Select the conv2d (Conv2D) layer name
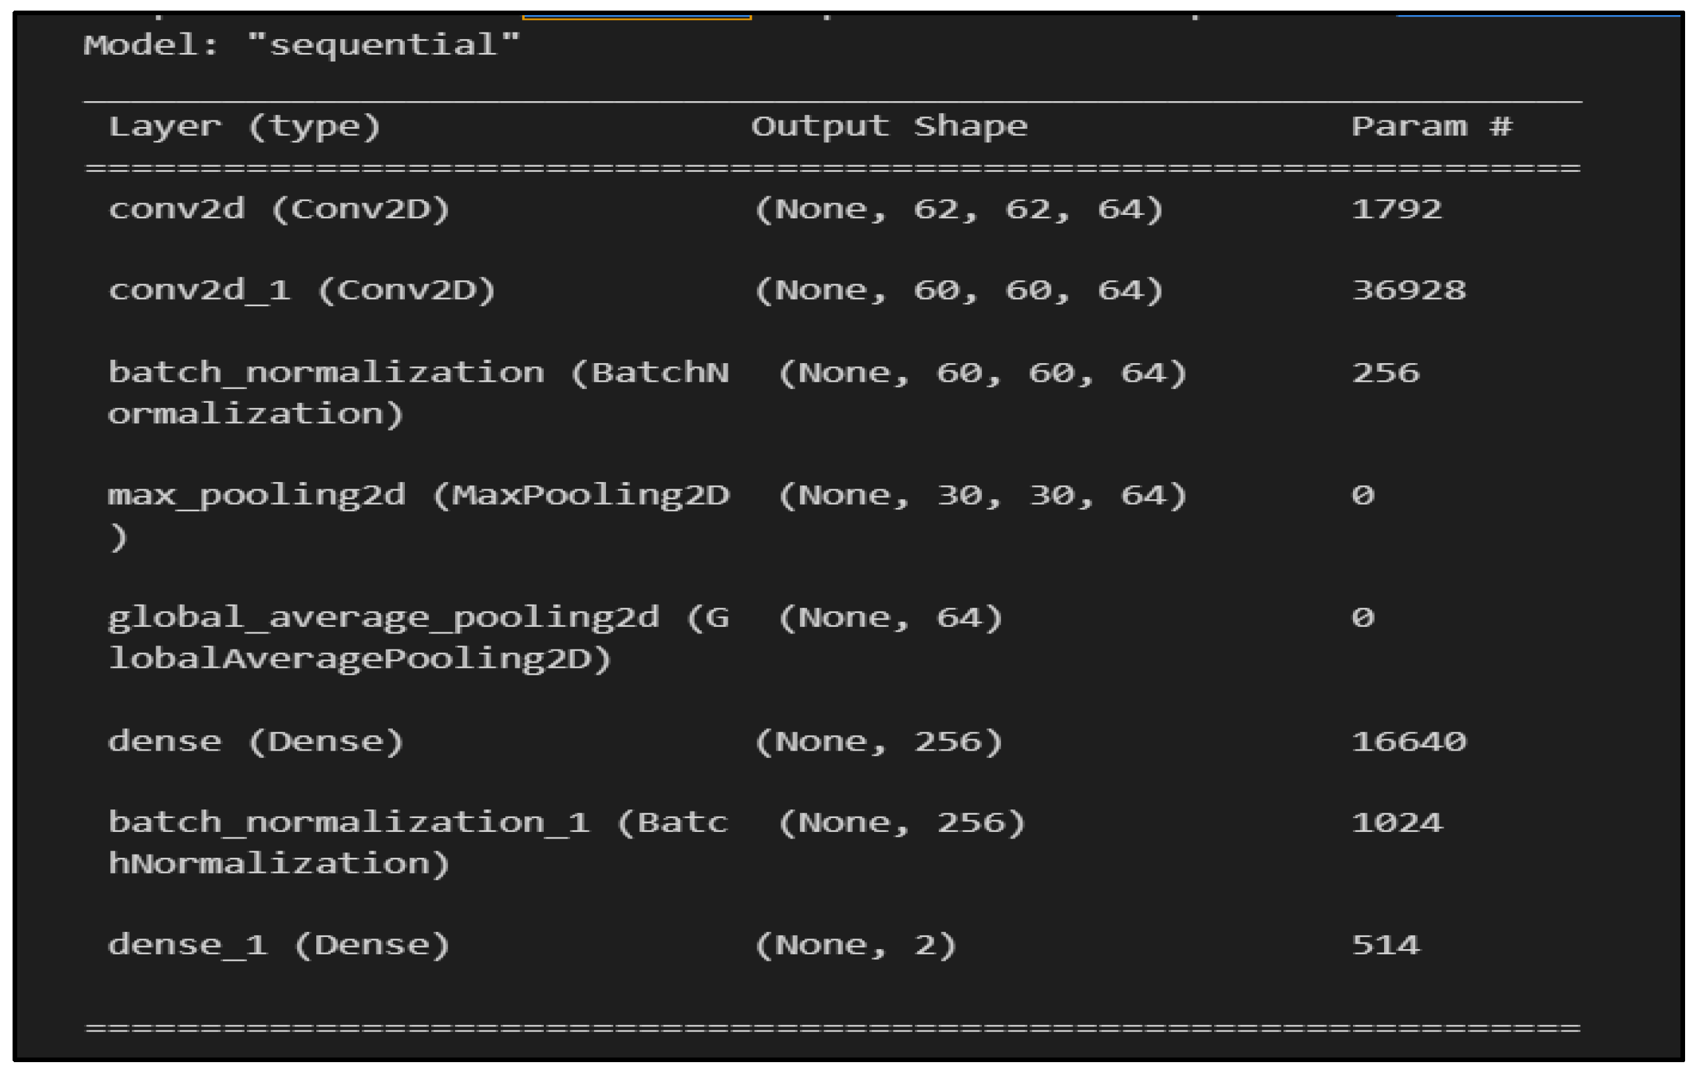This screenshot has width=1695, height=1078. coord(279,210)
